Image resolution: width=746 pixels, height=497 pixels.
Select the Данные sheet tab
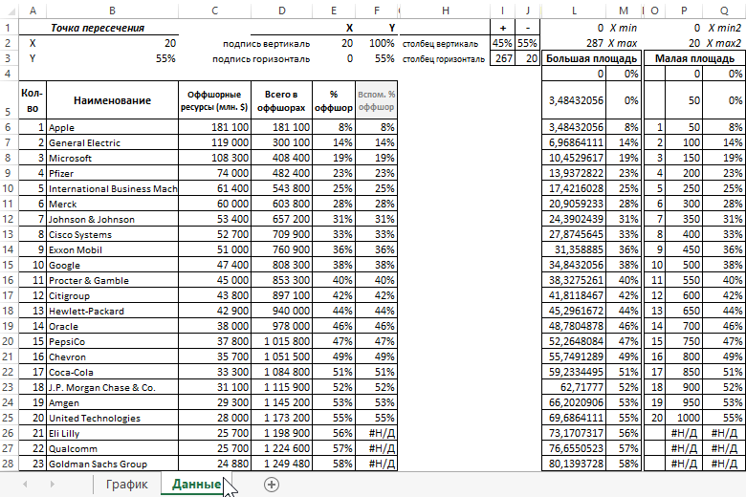196,485
